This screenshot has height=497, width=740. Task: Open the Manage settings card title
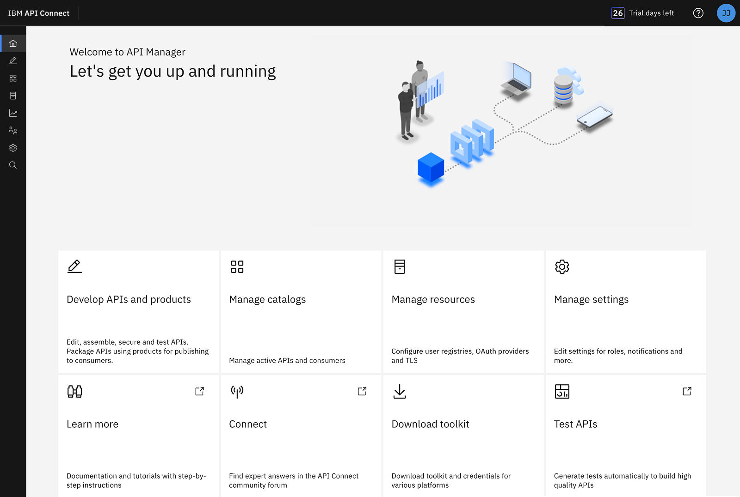click(591, 299)
